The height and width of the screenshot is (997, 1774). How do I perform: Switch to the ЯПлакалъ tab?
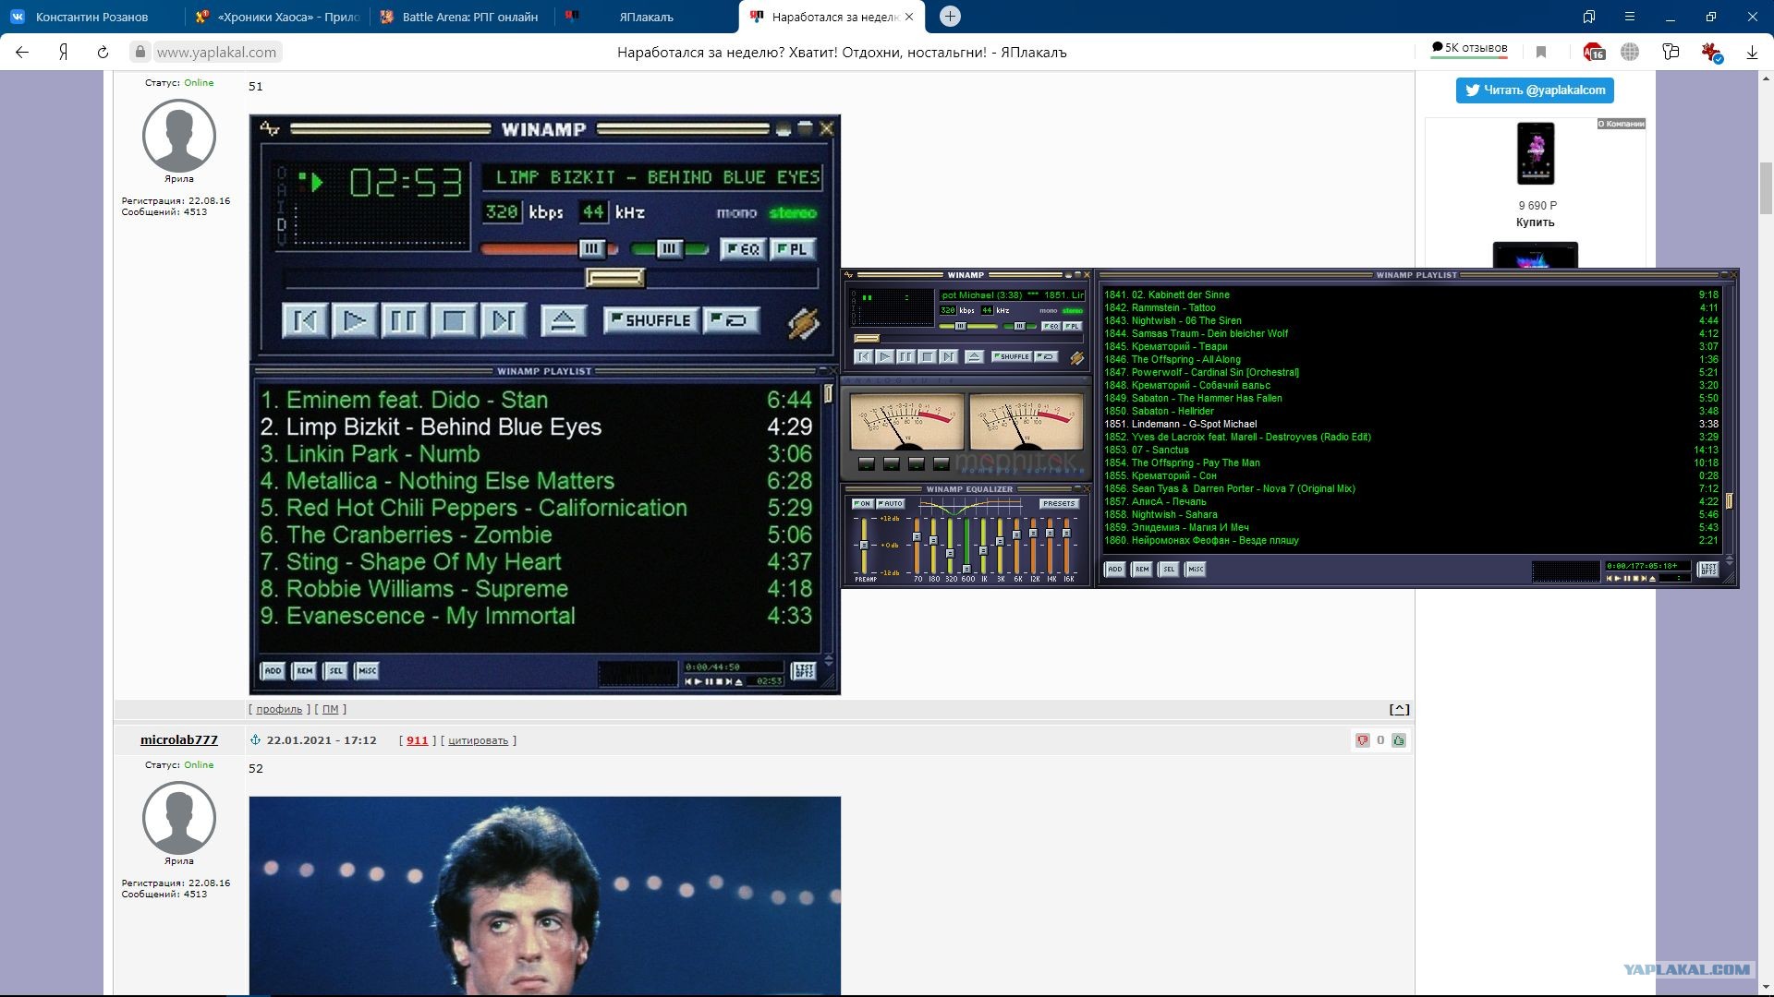(x=647, y=17)
